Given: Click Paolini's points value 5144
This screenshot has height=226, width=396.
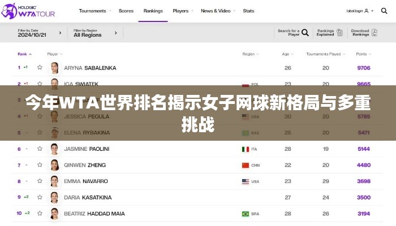Looking at the screenshot, I should (364, 149).
